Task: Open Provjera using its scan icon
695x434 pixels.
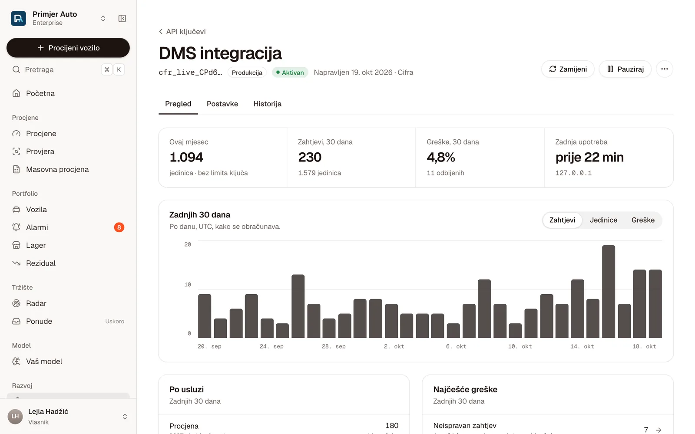Action: 17,151
